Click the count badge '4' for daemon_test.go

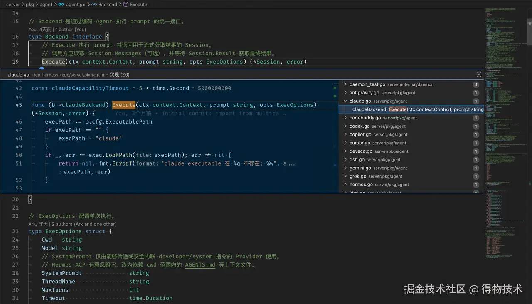(x=476, y=84)
